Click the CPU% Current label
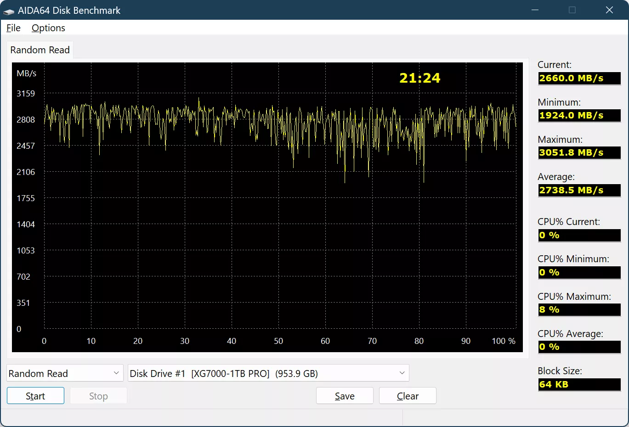The image size is (629, 427). [569, 222]
